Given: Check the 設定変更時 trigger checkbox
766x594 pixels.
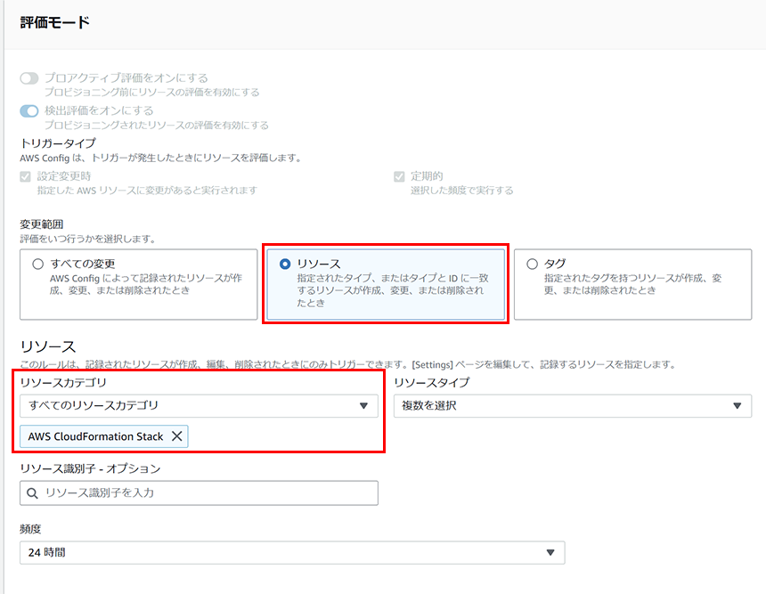Looking at the screenshot, I should click(x=26, y=177).
